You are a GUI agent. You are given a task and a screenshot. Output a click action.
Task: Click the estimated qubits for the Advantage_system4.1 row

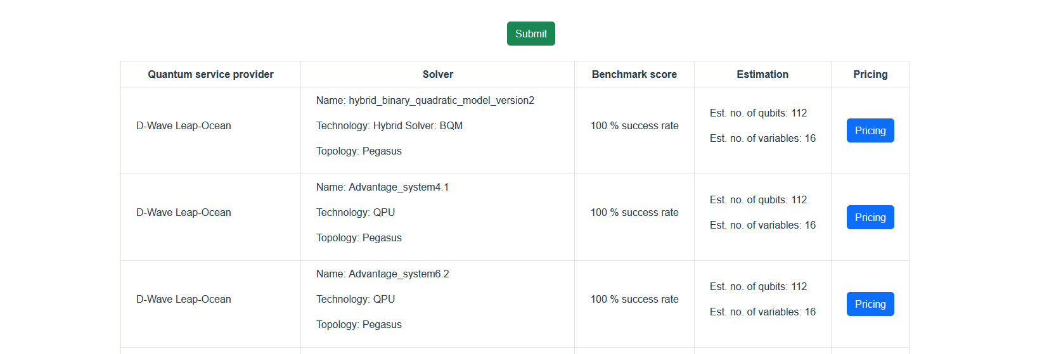click(x=758, y=200)
